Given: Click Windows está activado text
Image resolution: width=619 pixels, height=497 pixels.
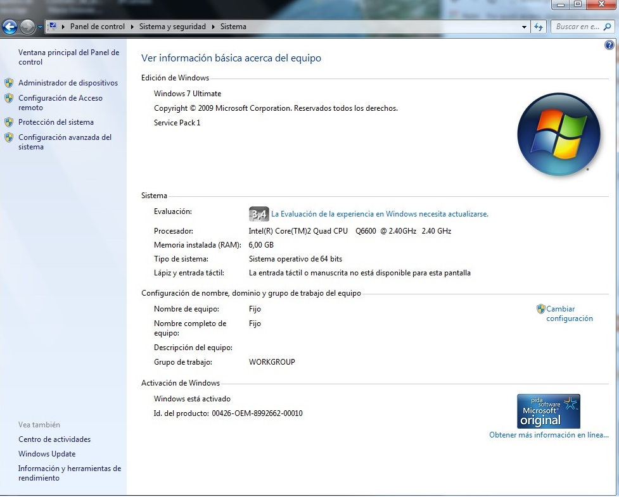Looking at the screenshot, I should (192, 399).
